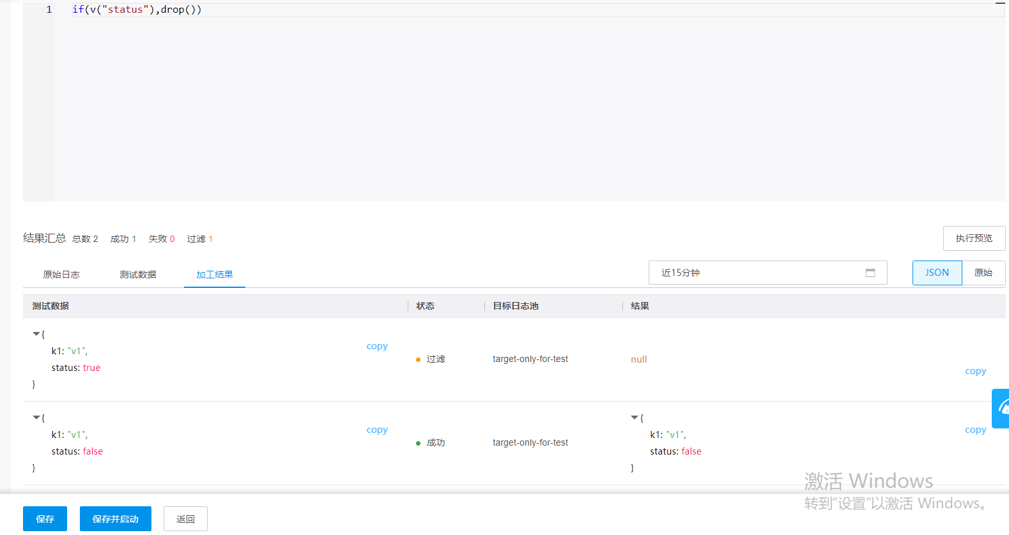
Task: Select the 加工结果 tab
Action: click(x=215, y=275)
